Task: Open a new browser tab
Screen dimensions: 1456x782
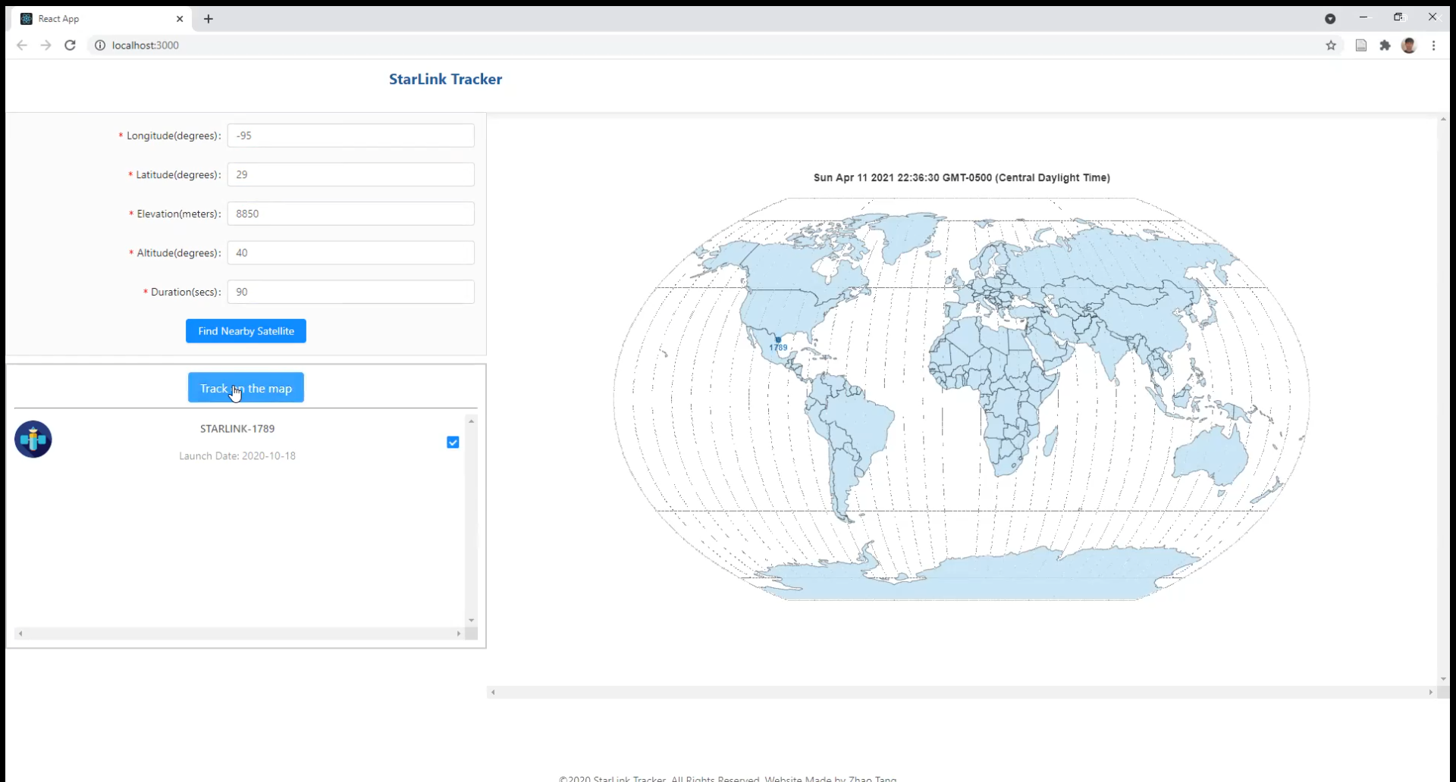Action: click(209, 19)
